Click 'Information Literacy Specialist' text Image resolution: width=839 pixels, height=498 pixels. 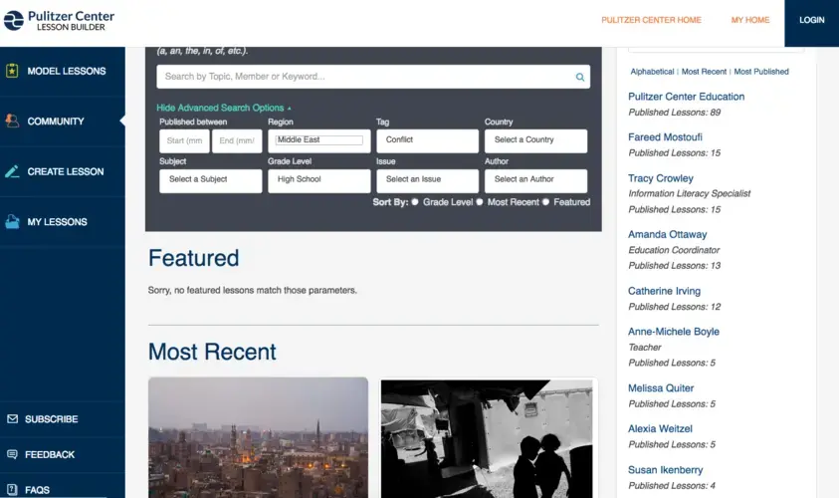coord(689,193)
